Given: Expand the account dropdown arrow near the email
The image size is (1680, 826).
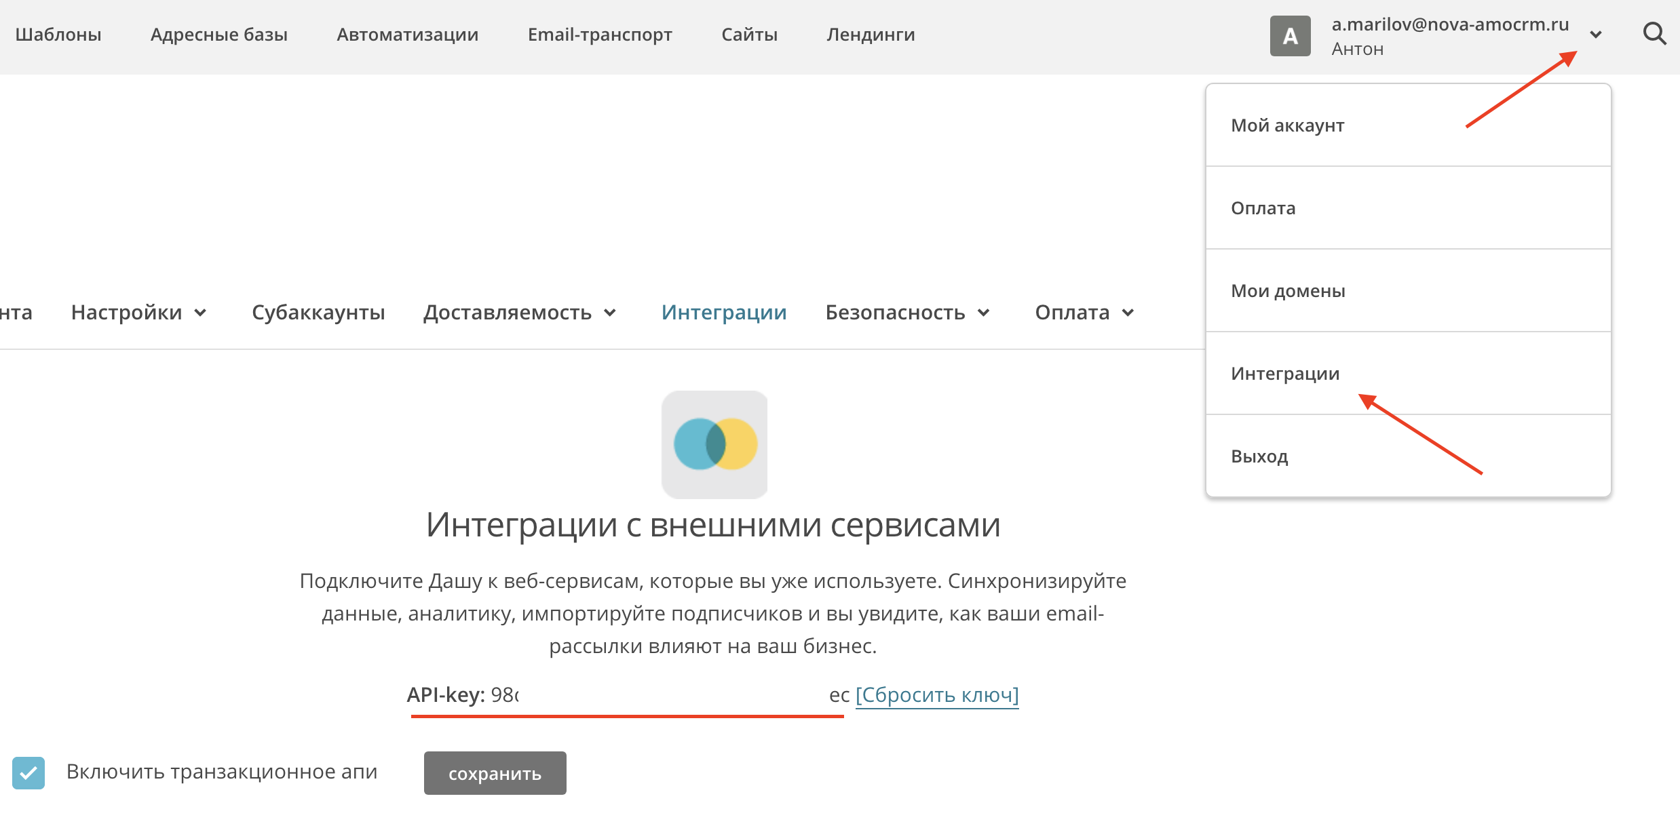Looking at the screenshot, I should point(1595,34).
